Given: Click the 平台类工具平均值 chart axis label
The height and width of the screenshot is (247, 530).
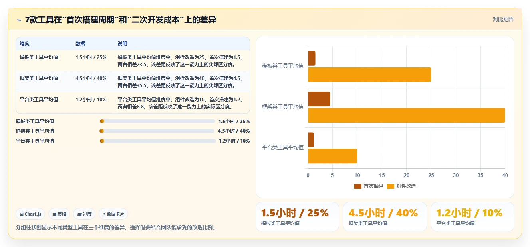Looking at the screenshot, I should point(283,147).
